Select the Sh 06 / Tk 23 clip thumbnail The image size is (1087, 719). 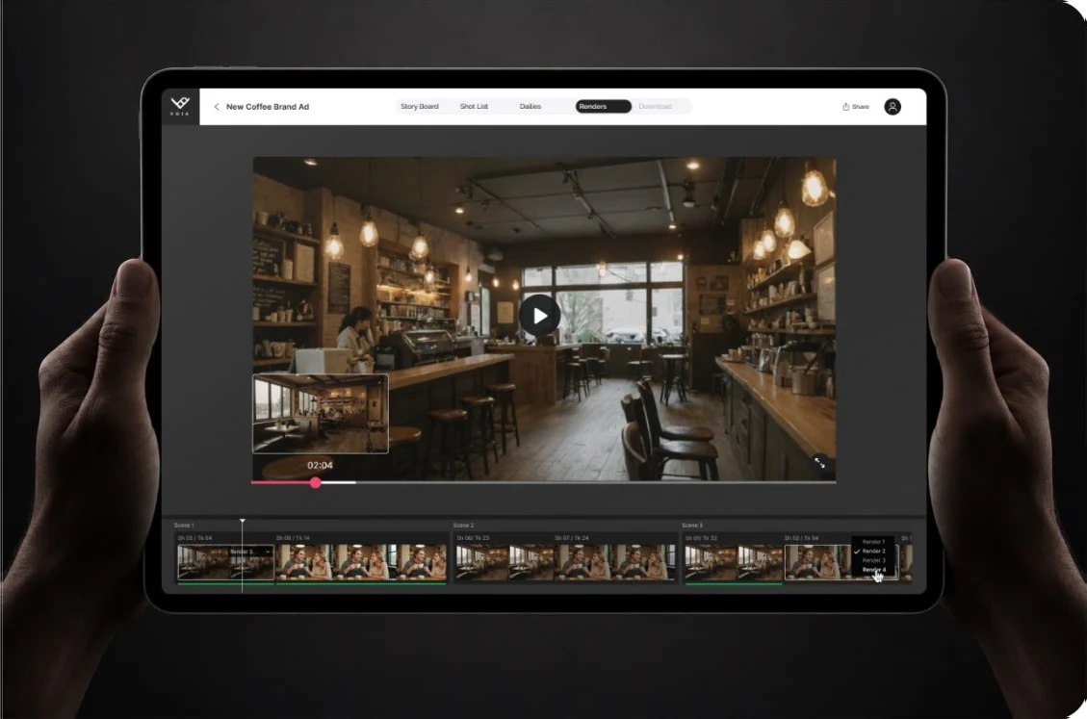point(504,561)
